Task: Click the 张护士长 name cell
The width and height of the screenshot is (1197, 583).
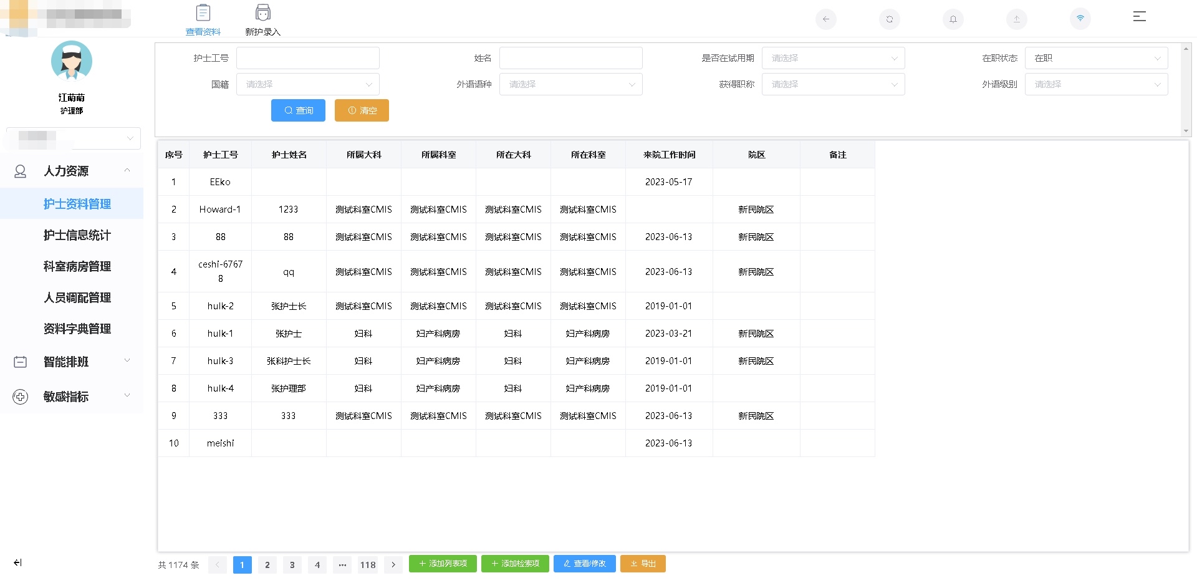Action: (289, 306)
